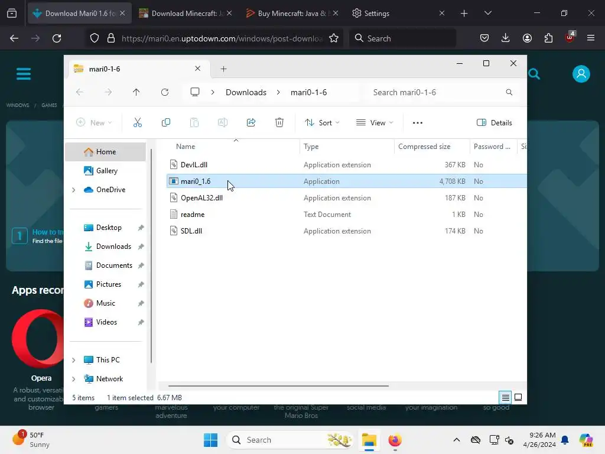Open Firefox application hamburger menu
This screenshot has width=605, height=454.
click(591, 38)
